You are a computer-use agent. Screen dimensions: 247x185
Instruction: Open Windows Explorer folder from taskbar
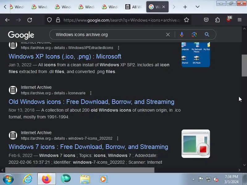(85, 179)
